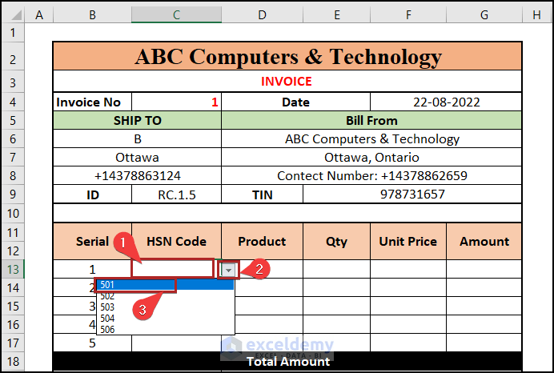Click the ABC Computers & Technology title cell

click(287, 56)
